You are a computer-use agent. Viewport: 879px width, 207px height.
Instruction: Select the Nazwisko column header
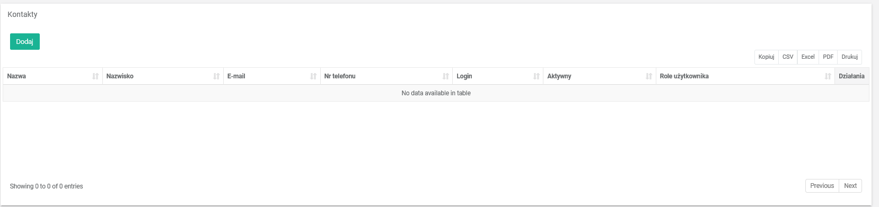163,76
